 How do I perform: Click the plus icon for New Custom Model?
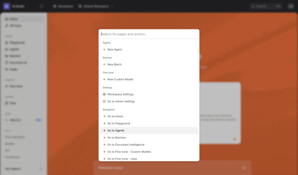tap(104, 79)
